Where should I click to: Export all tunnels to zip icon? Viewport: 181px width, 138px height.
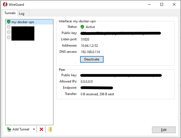pyautogui.click(x=50, y=129)
